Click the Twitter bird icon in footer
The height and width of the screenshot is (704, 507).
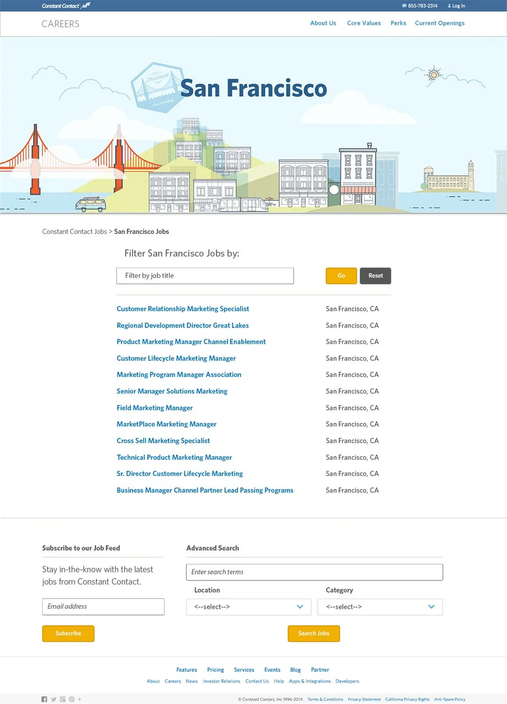(53, 699)
